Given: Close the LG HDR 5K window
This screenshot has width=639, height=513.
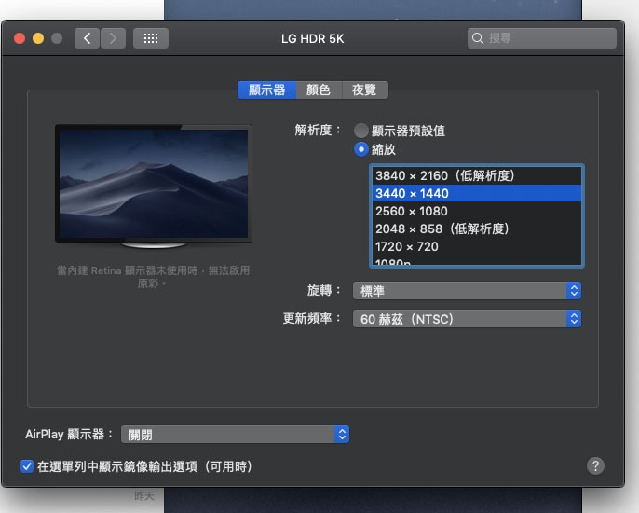Looking at the screenshot, I should [x=20, y=38].
